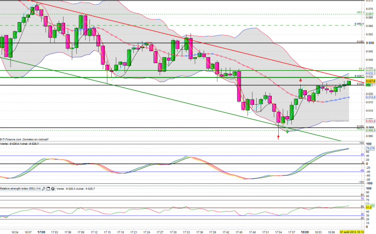The image size is (376, 234).
Task: Click the yellow 07 août 2014 18:13 date marker
Action: (352, 232)
